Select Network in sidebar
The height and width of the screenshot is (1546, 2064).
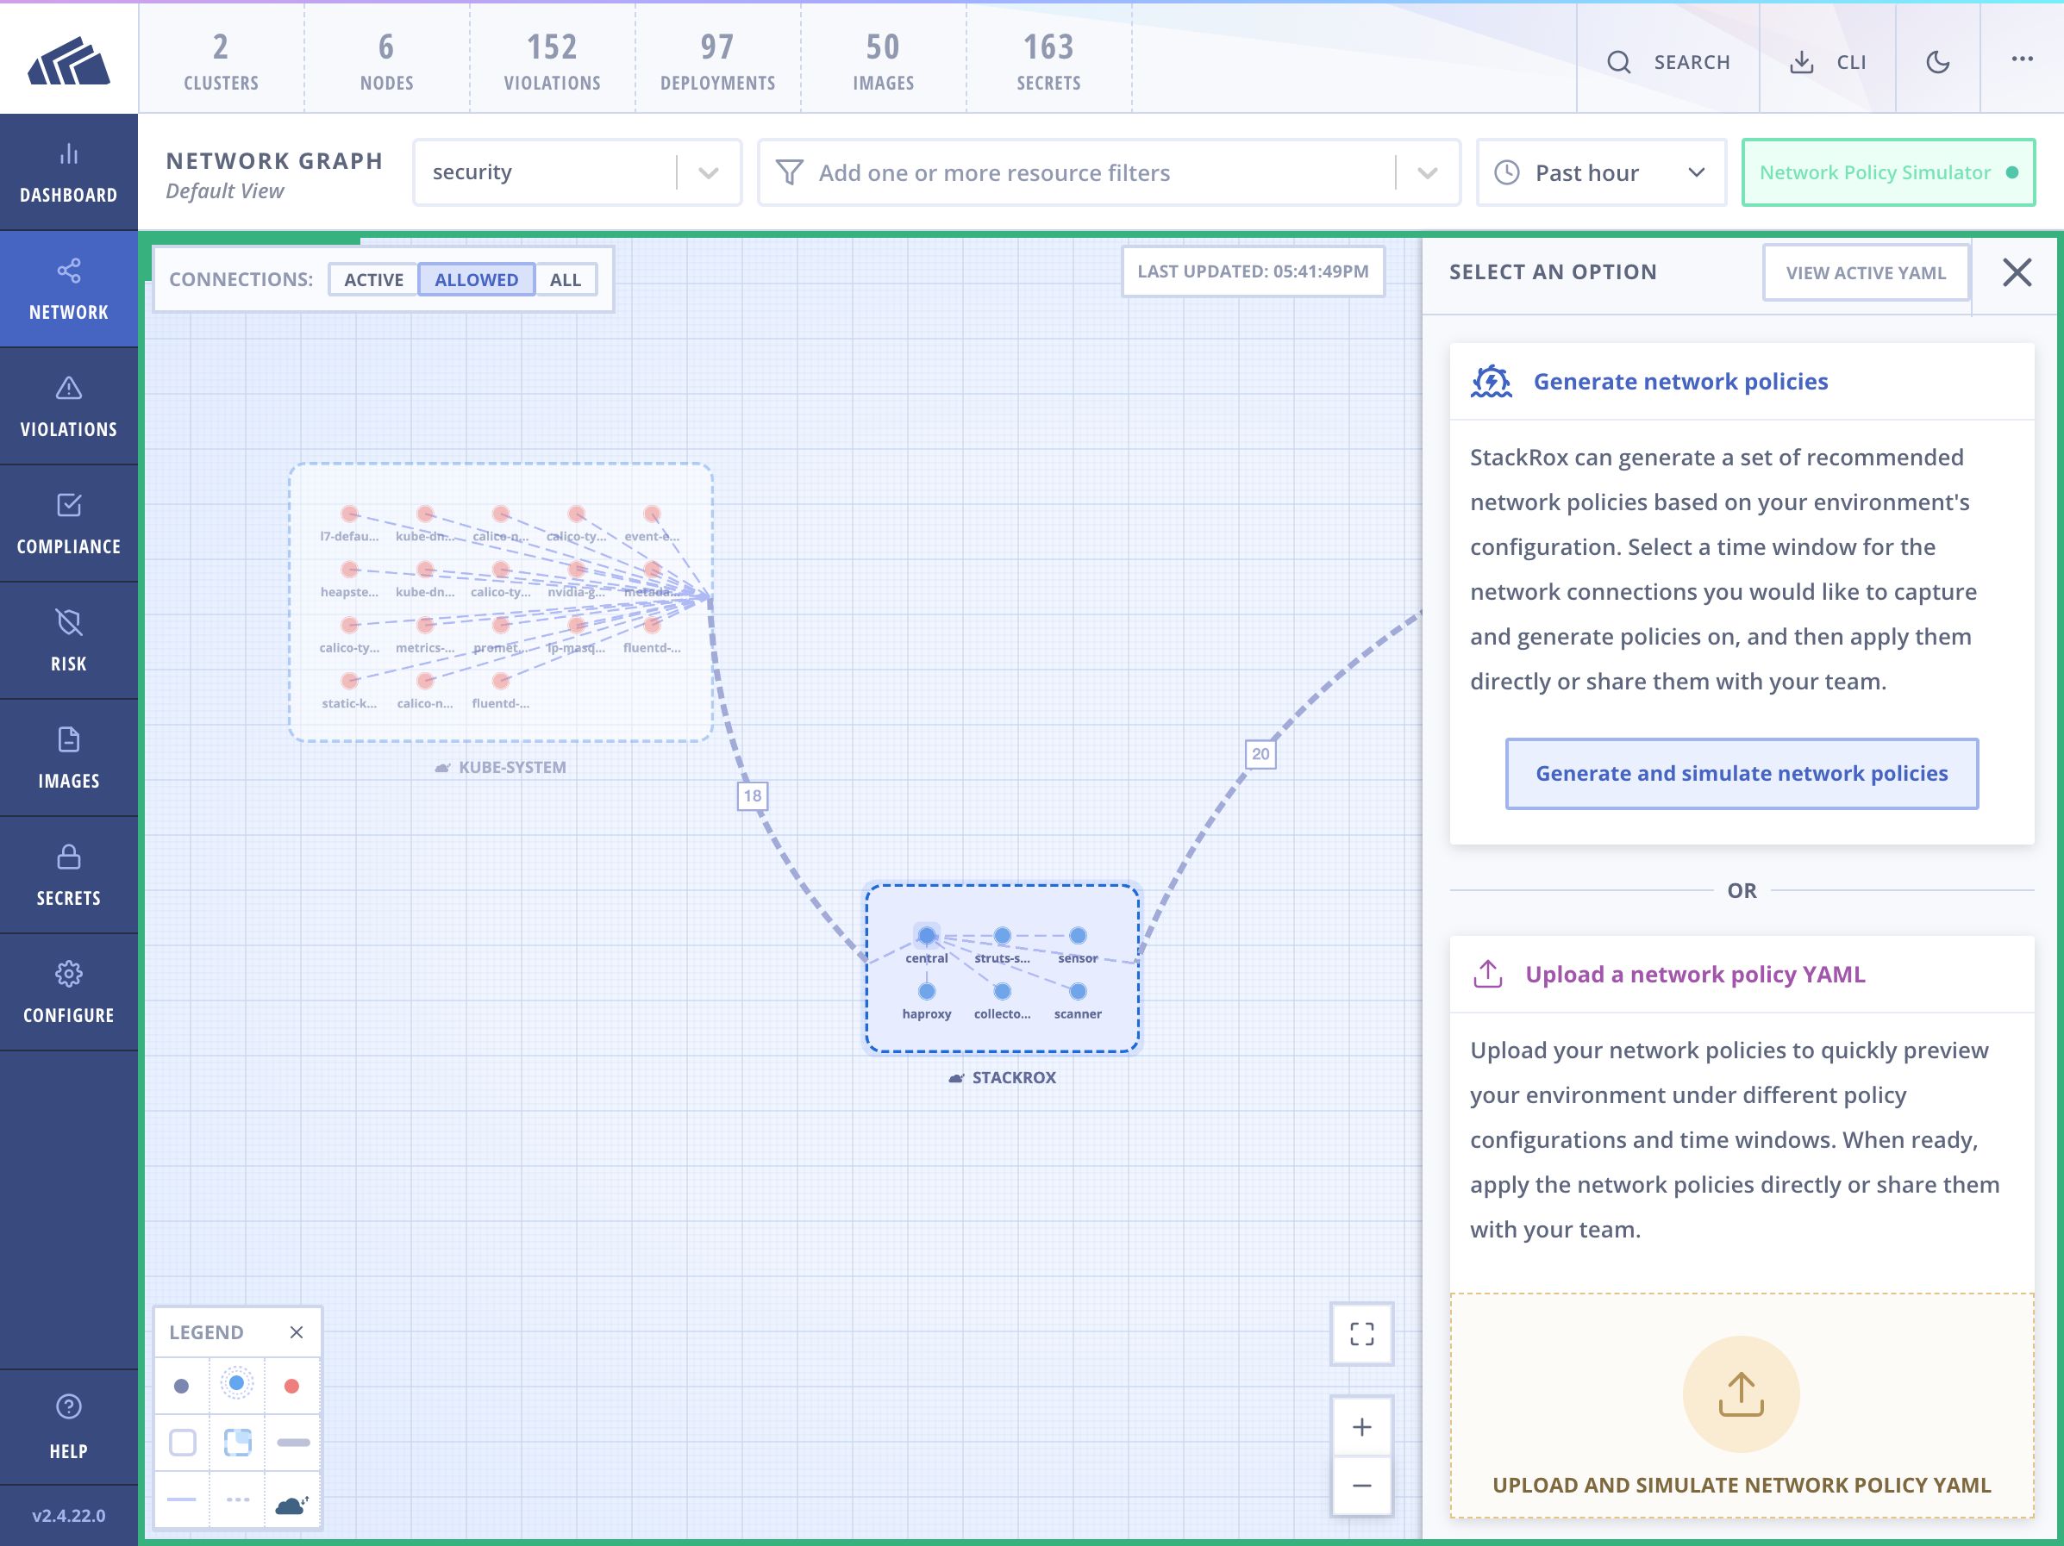(x=68, y=289)
